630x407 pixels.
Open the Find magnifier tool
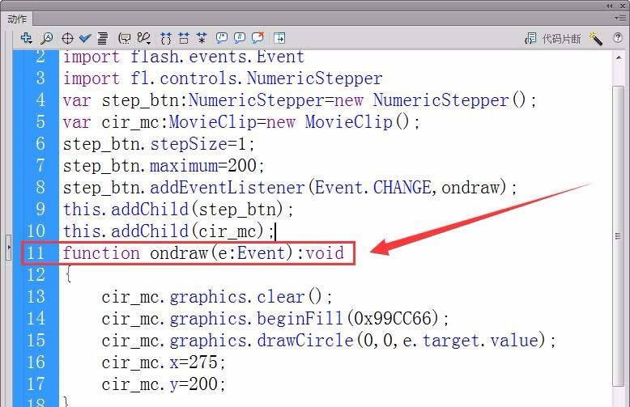click(x=47, y=38)
